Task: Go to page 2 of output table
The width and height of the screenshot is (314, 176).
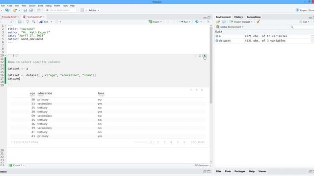Action: [x=158, y=142]
